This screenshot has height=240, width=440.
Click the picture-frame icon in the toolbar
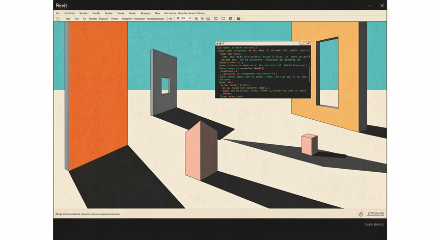point(208,18)
